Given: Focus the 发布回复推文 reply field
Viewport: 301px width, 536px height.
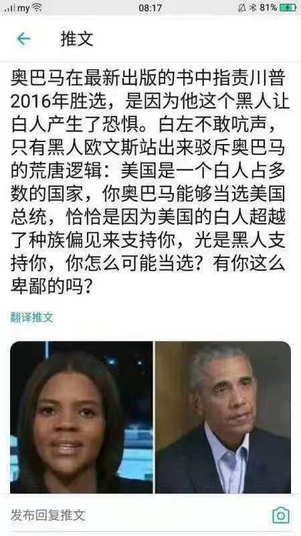Looking at the screenshot, I should 47,515.
